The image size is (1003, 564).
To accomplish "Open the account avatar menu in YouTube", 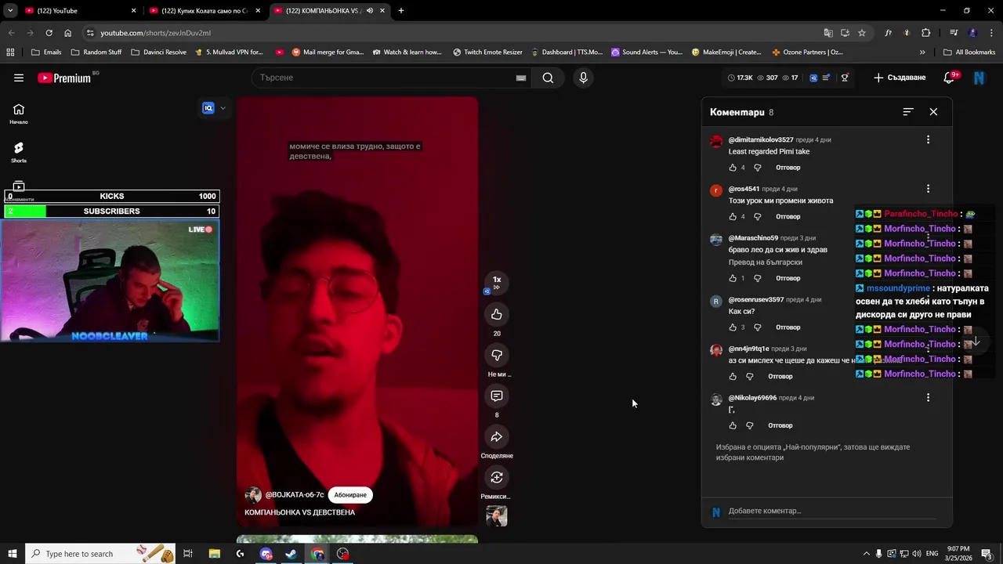I will point(979,78).
